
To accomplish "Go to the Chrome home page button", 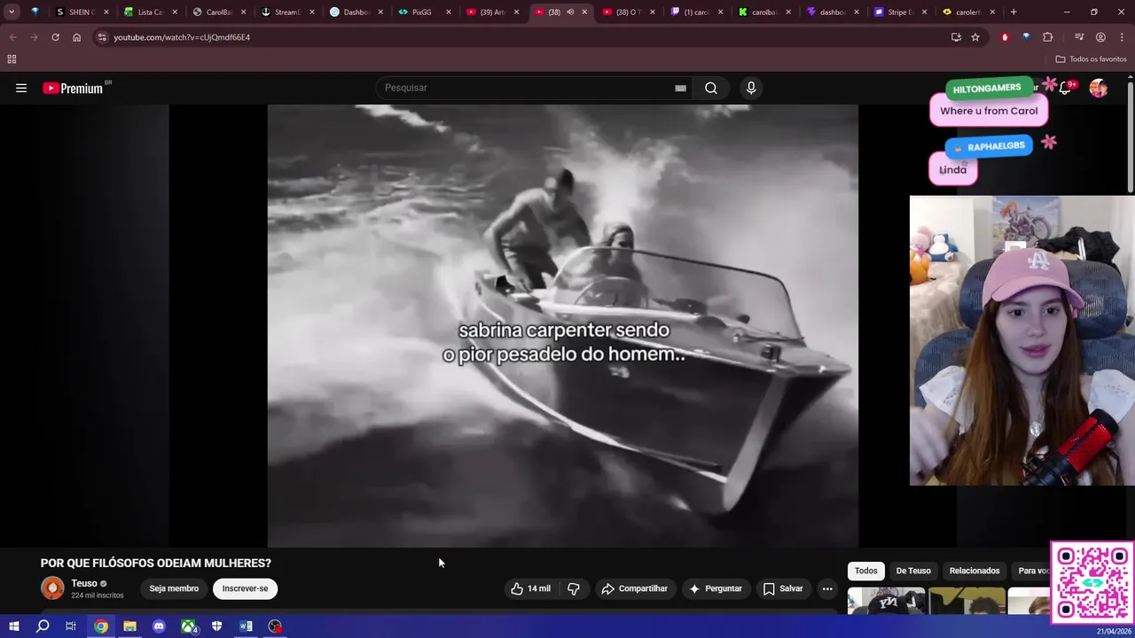I will point(76,37).
